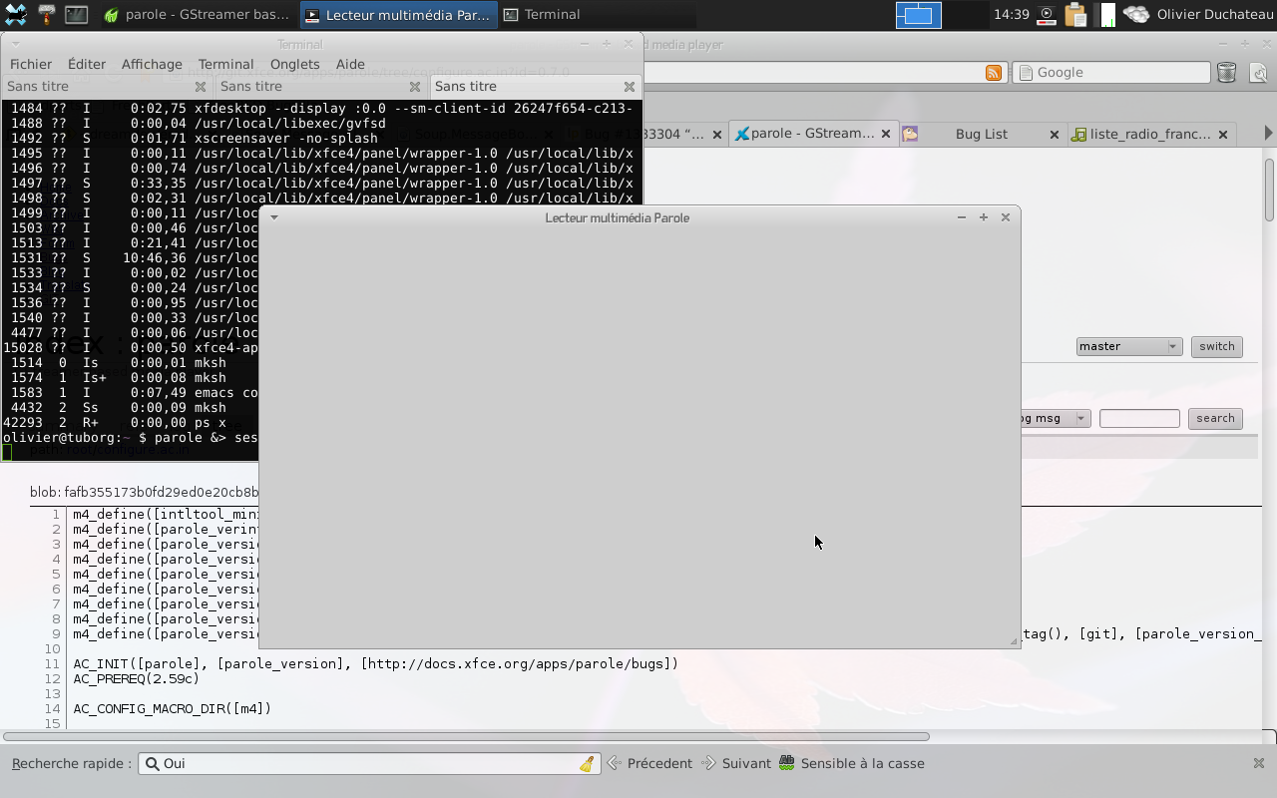Open the clipboard manager panel icon

pyautogui.click(x=1075, y=15)
